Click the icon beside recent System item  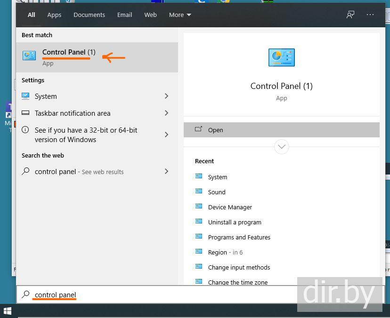pyautogui.click(x=199, y=176)
